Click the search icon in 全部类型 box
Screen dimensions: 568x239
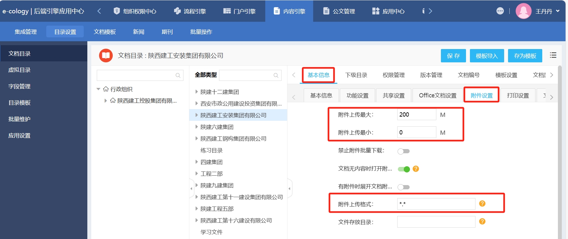point(276,75)
